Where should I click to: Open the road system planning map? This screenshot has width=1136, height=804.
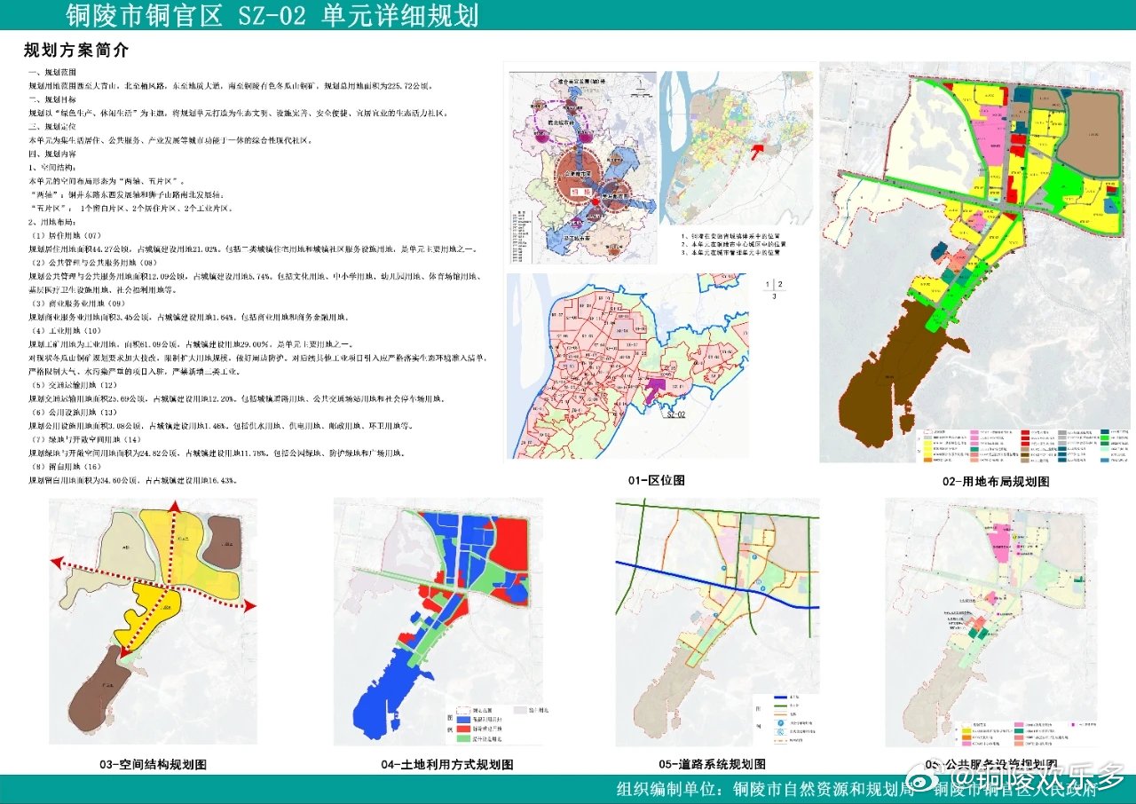[717, 623]
